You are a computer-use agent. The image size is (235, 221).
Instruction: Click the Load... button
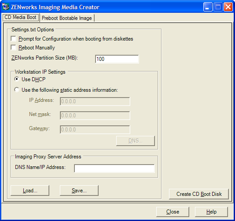(30, 191)
